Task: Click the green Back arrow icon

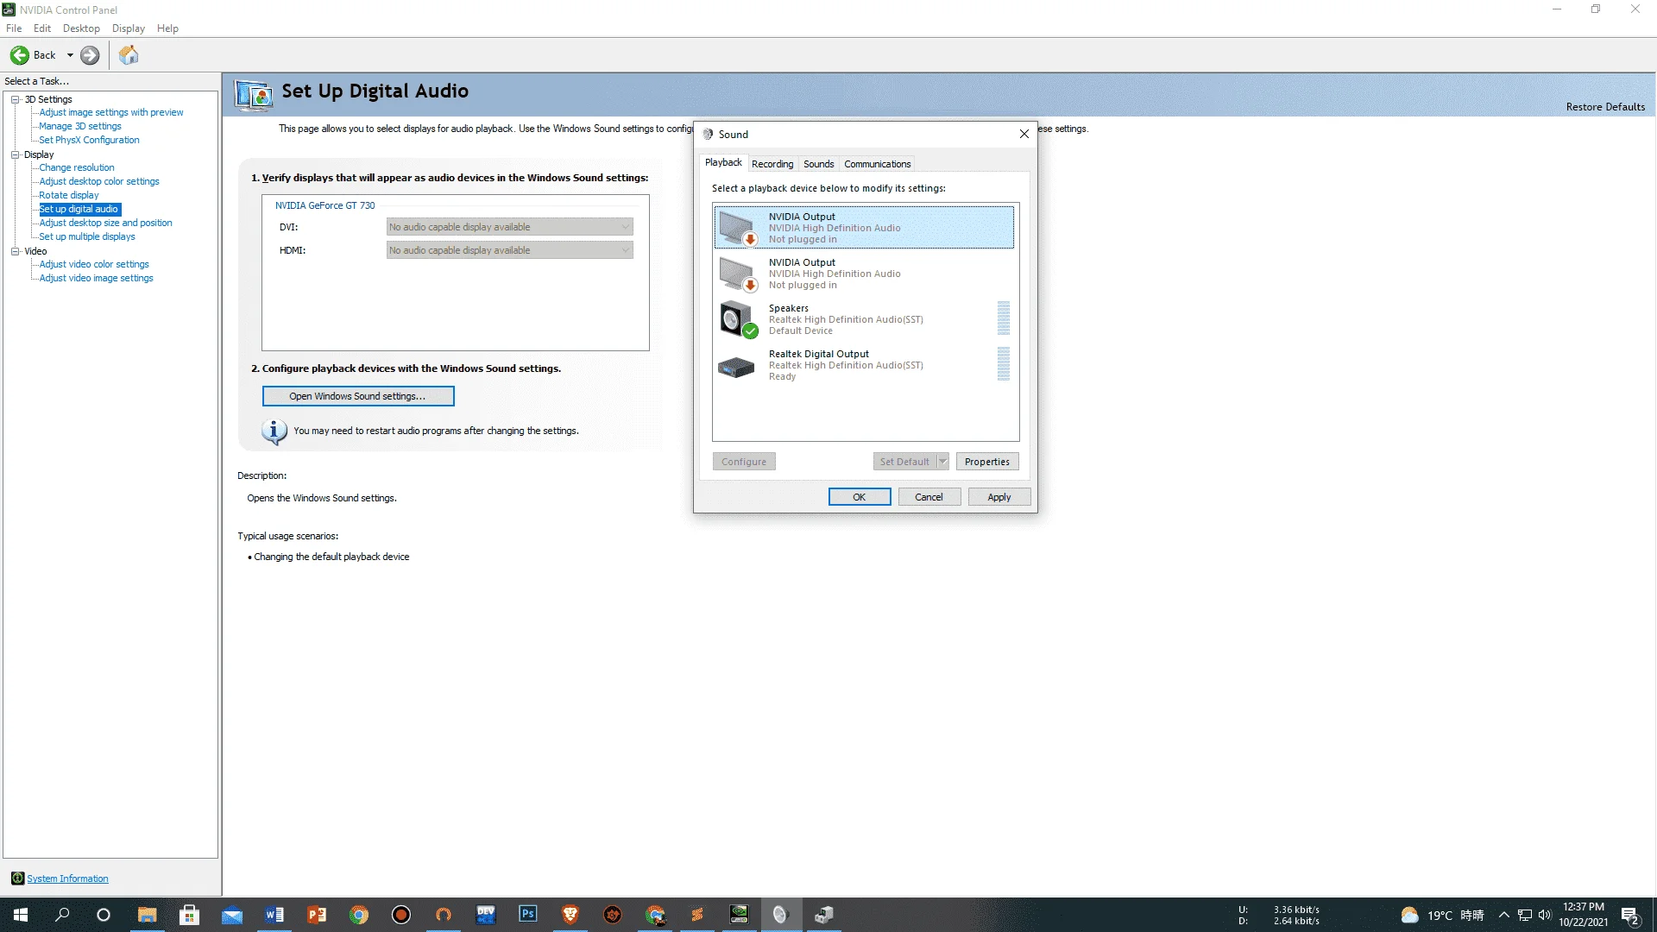Action: tap(19, 55)
